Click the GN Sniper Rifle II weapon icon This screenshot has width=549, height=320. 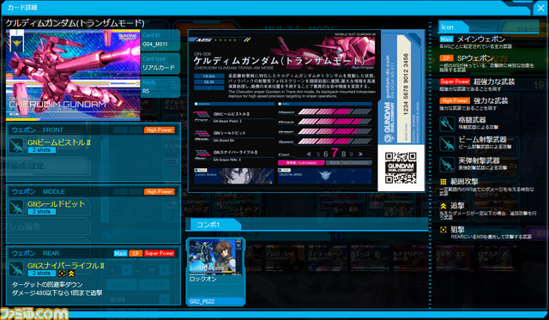[x=16, y=269]
